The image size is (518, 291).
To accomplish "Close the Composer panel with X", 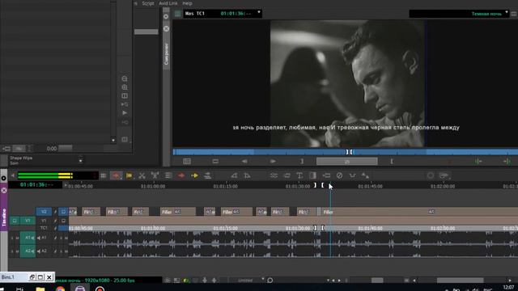I will (x=166, y=29).
